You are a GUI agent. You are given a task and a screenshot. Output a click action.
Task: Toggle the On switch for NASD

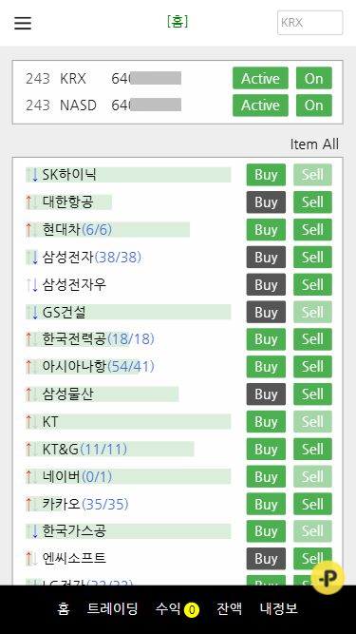(x=314, y=106)
